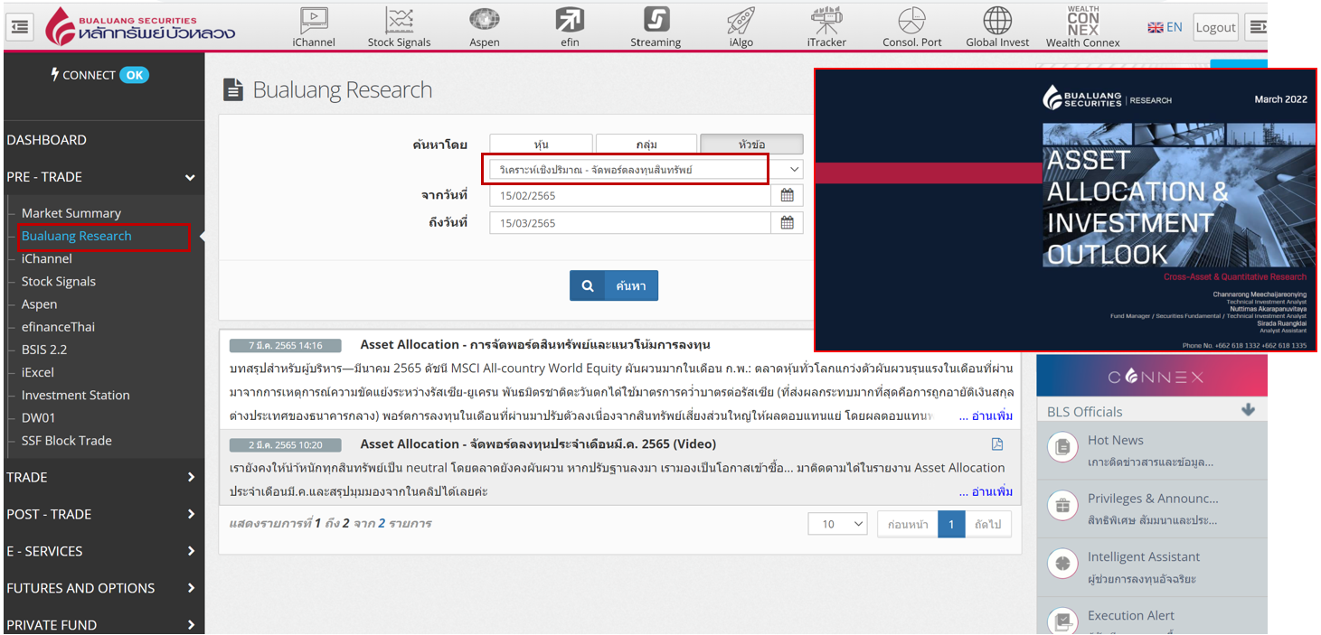Expand the TRADE menu section
Viewport: 1321px width, 635px height.
click(x=102, y=477)
